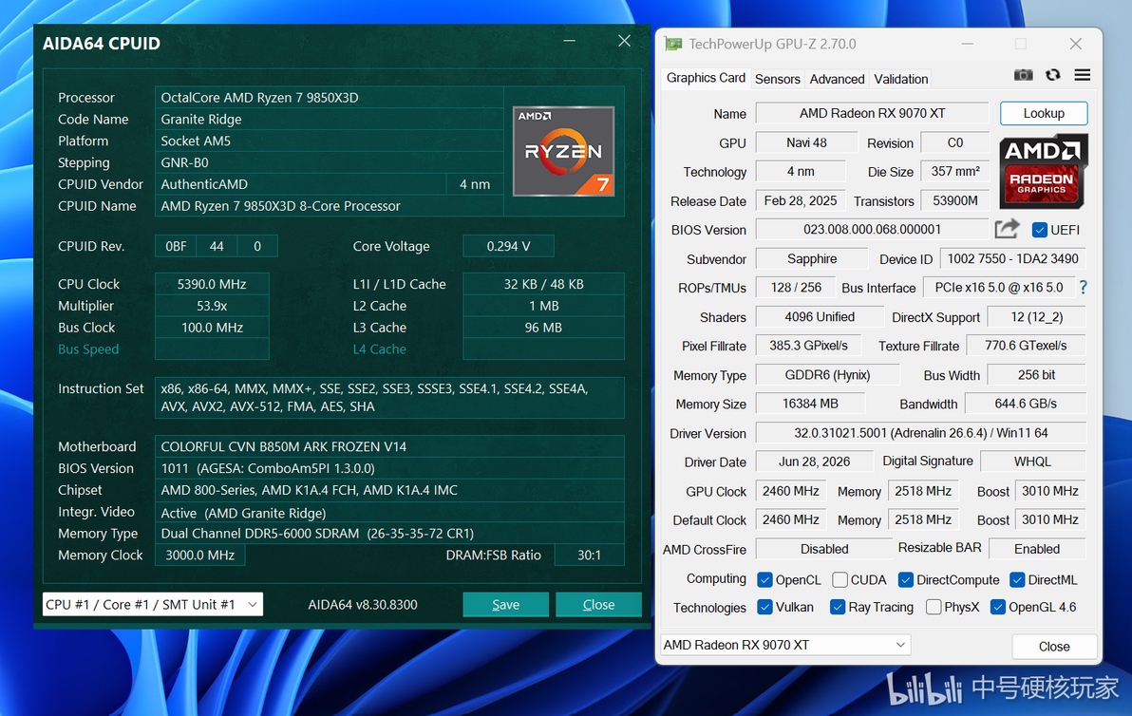Toggle the CUDA checkbox
Screen dimensions: 1132x716
(x=840, y=579)
